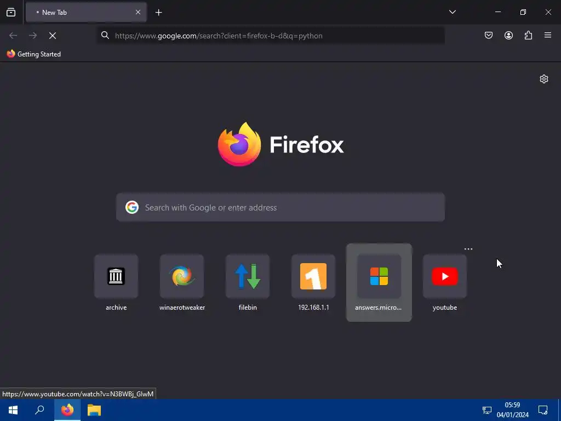
Task: Click the address bar search magnifier icon
Action: pyautogui.click(x=105, y=35)
